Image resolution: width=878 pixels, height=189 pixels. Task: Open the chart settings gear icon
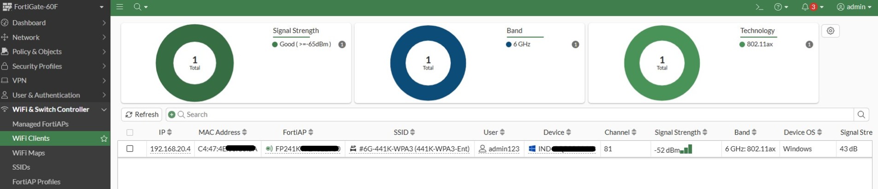tap(831, 31)
